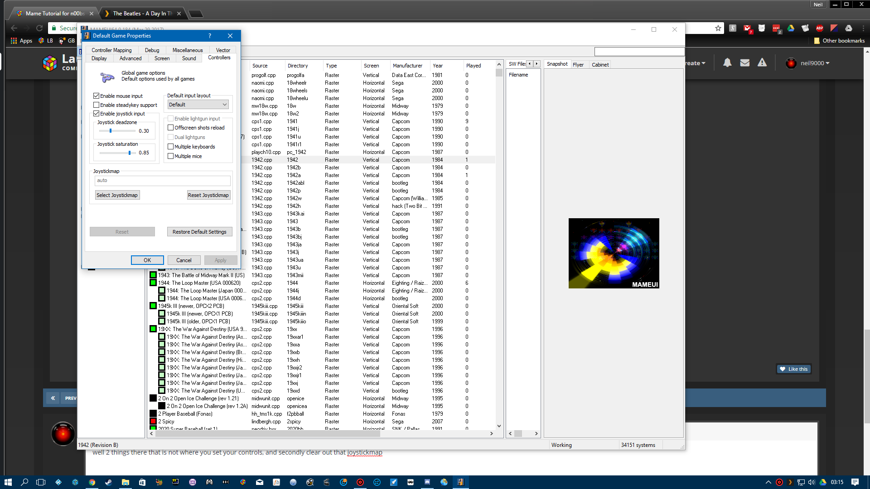Reload the page with the refresh icon
The height and width of the screenshot is (489, 870).
pos(39,28)
